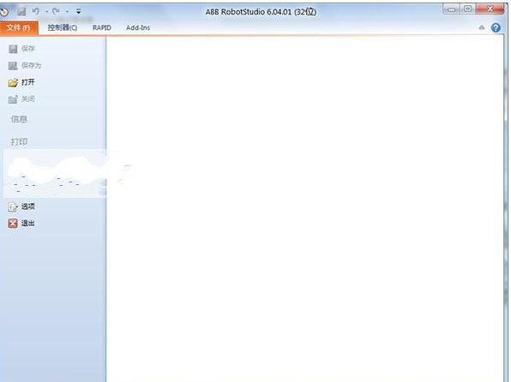Select the 文件 (File) tab
Screen dimensions: 511x382
tap(19, 28)
